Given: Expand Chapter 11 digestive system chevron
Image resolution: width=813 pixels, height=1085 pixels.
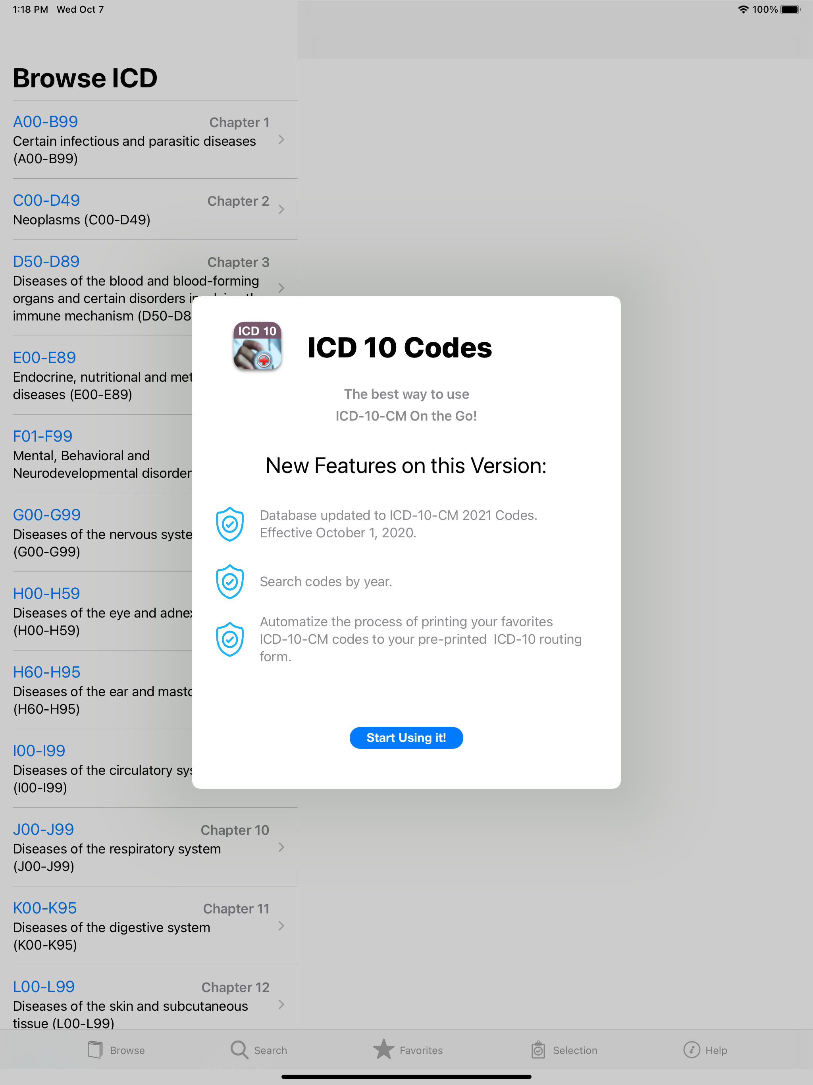Looking at the screenshot, I should [x=281, y=926].
